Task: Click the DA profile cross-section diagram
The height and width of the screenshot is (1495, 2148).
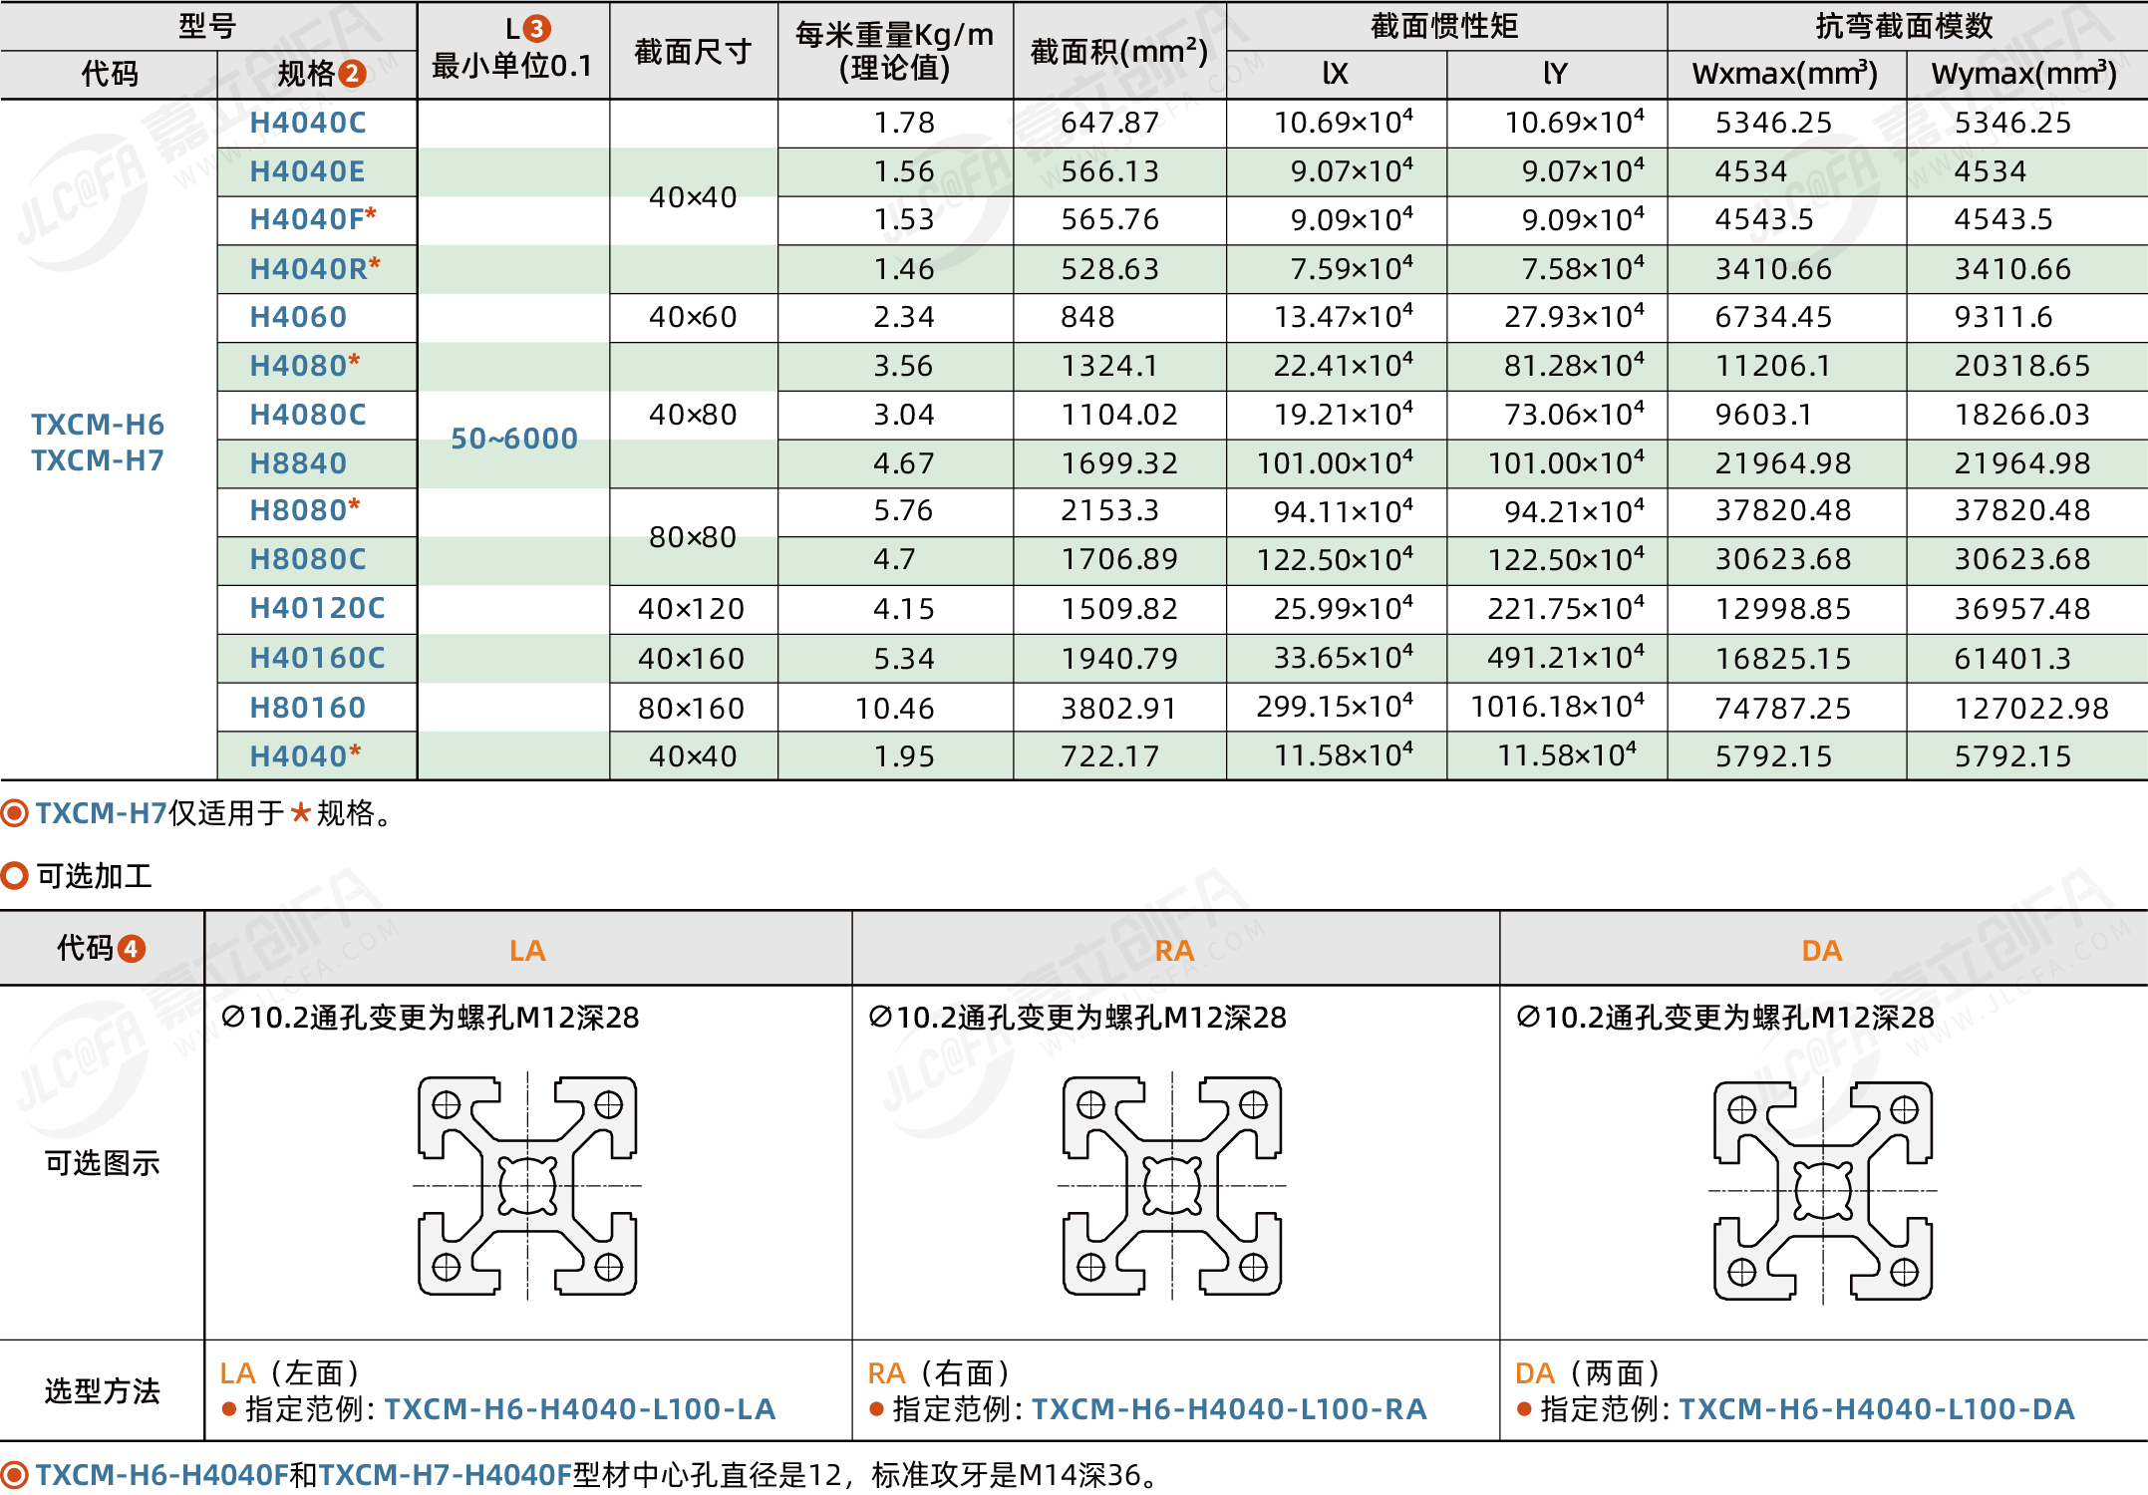Action: point(1823,1190)
